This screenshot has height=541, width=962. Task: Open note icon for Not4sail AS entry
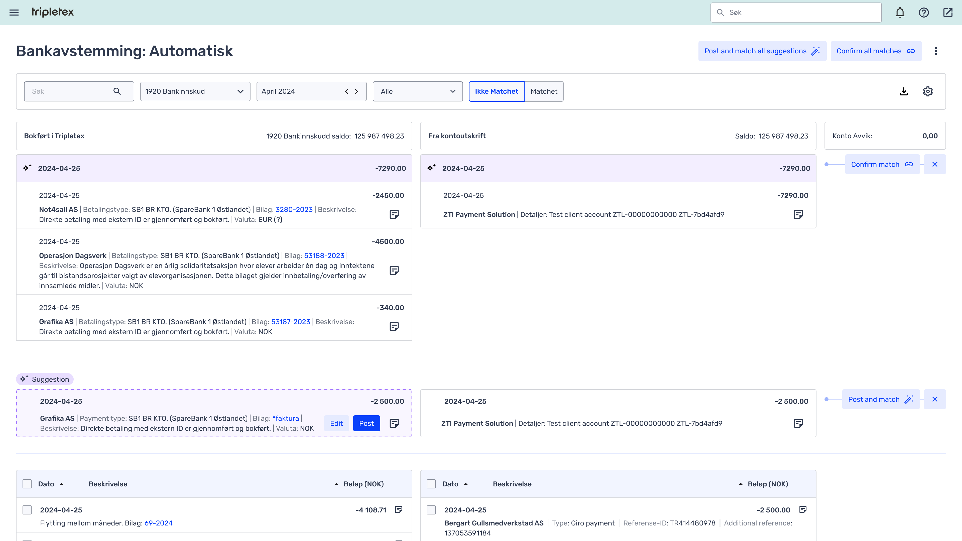click(x=394, y=214)
